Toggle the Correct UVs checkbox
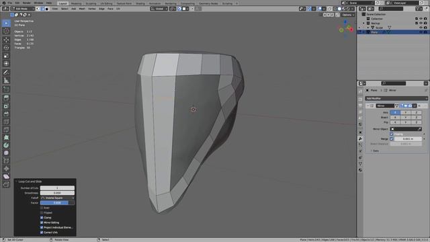Viewport: 430px width, 242px height. tap(42, 233)
